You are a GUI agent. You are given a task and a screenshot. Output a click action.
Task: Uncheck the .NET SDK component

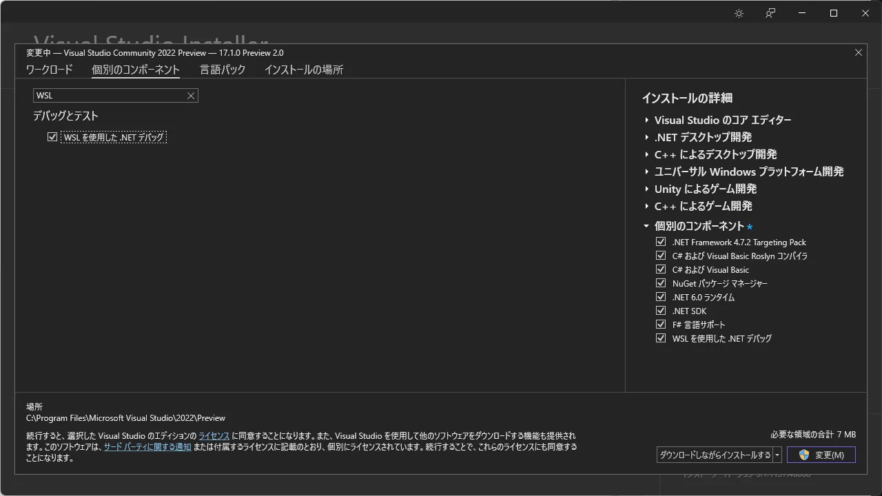[661, 310]
